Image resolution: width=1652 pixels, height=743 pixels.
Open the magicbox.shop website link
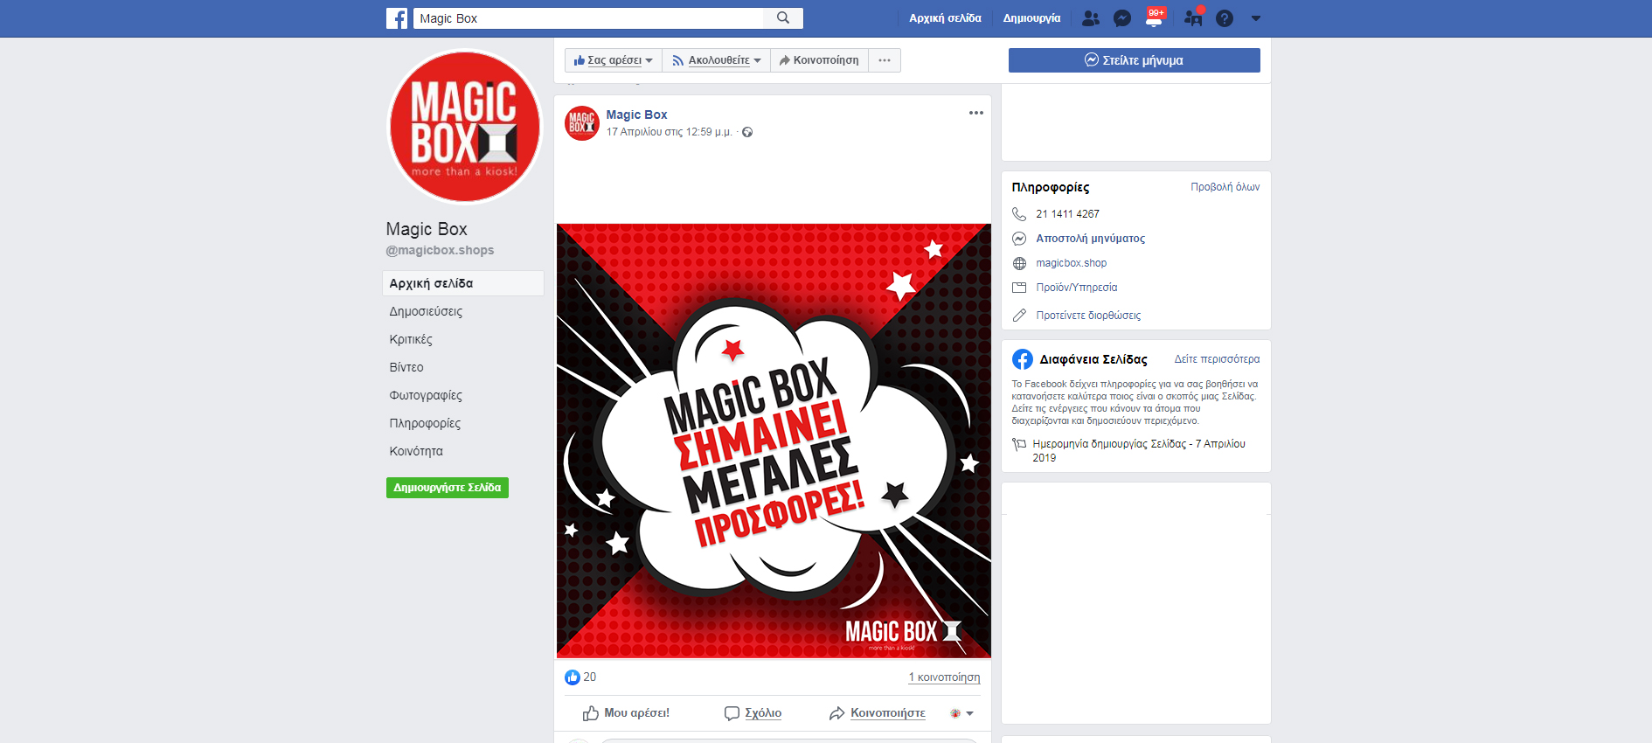[1071, 263]
